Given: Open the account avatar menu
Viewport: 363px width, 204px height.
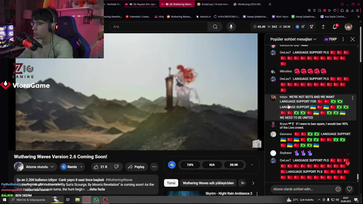Looking at the screenshot, I should click(348, 27).
